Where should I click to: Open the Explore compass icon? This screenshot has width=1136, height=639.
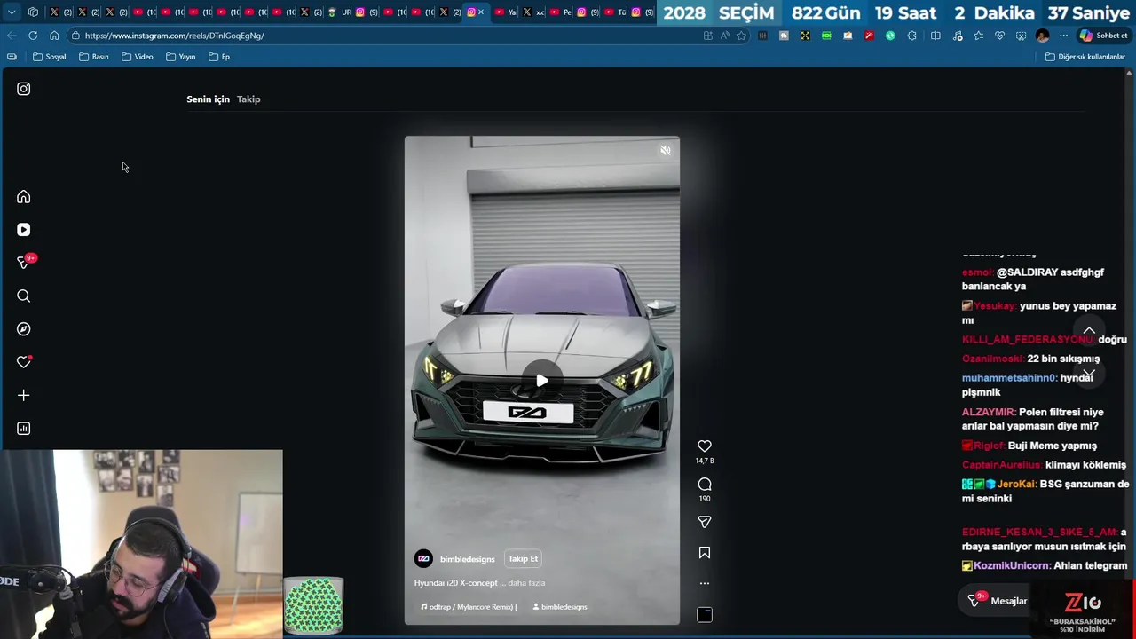pyautogui.click(x=24, y=329)
